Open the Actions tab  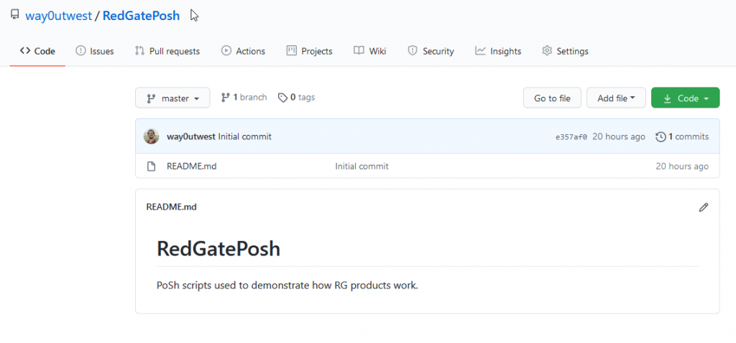pos(243,51)
